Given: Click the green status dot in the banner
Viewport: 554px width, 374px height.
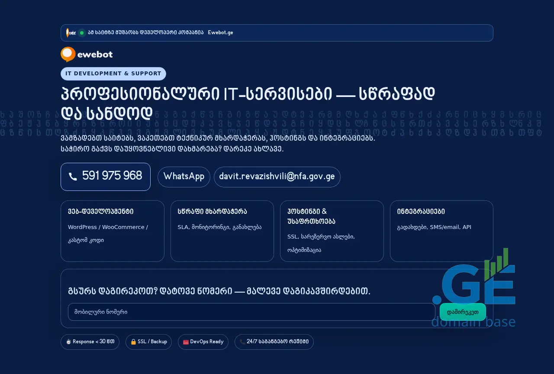Looking at the screenshot, I should (82, 33).
